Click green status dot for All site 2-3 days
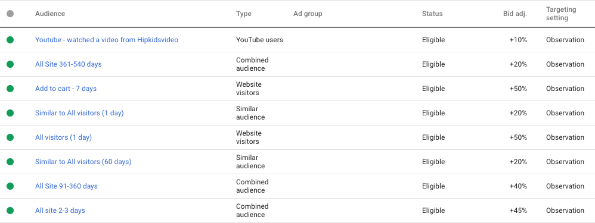The width and height of the screenshot is (595, 223). click(10, 211)
